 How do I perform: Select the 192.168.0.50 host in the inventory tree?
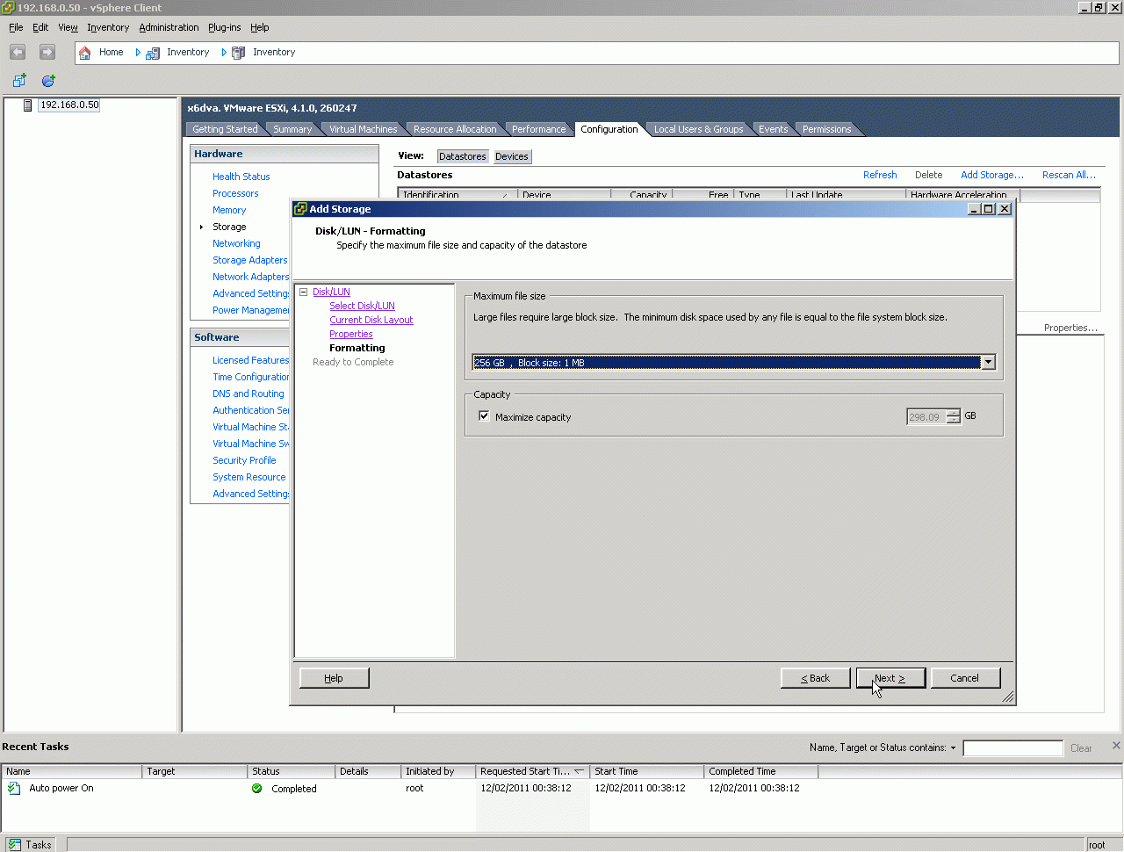[69, 105]
